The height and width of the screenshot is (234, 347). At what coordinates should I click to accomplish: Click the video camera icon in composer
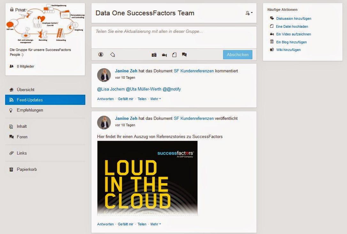(x=164, y=55)
